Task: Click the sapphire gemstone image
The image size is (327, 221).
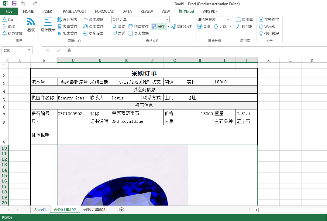Action: click(123, 176)
